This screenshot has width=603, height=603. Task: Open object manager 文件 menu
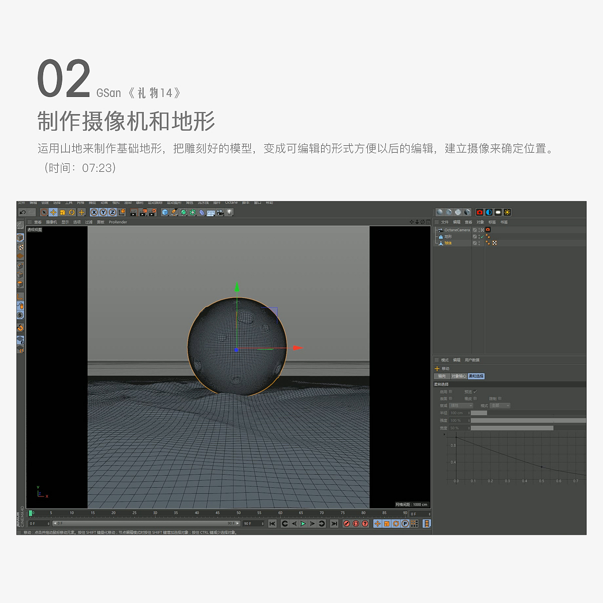[445, 222]
